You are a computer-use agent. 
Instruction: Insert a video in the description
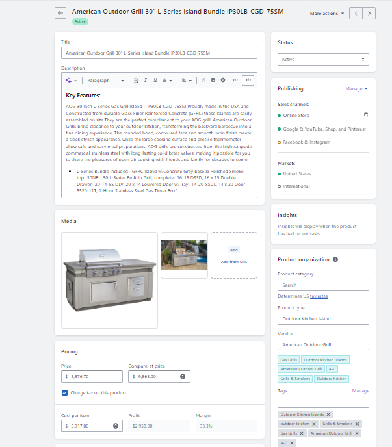[223, 81]
